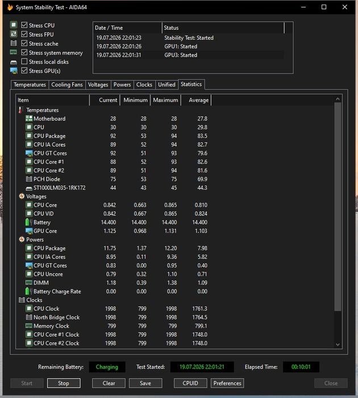Click the GPU Core monitor icon

pyautogui.click(x=29, y=231)
